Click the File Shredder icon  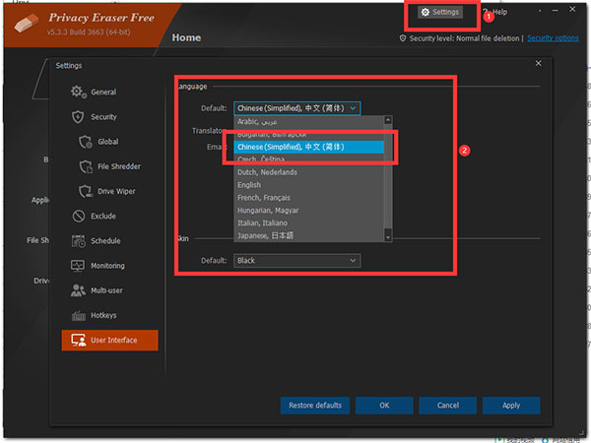pyautogui.click(x=85, y=166)
